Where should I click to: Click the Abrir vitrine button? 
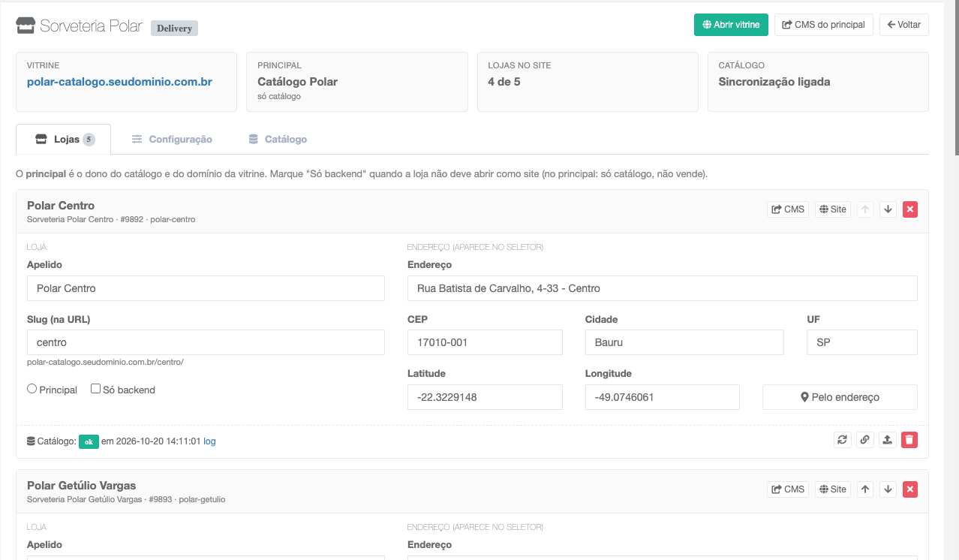point(731,25)
